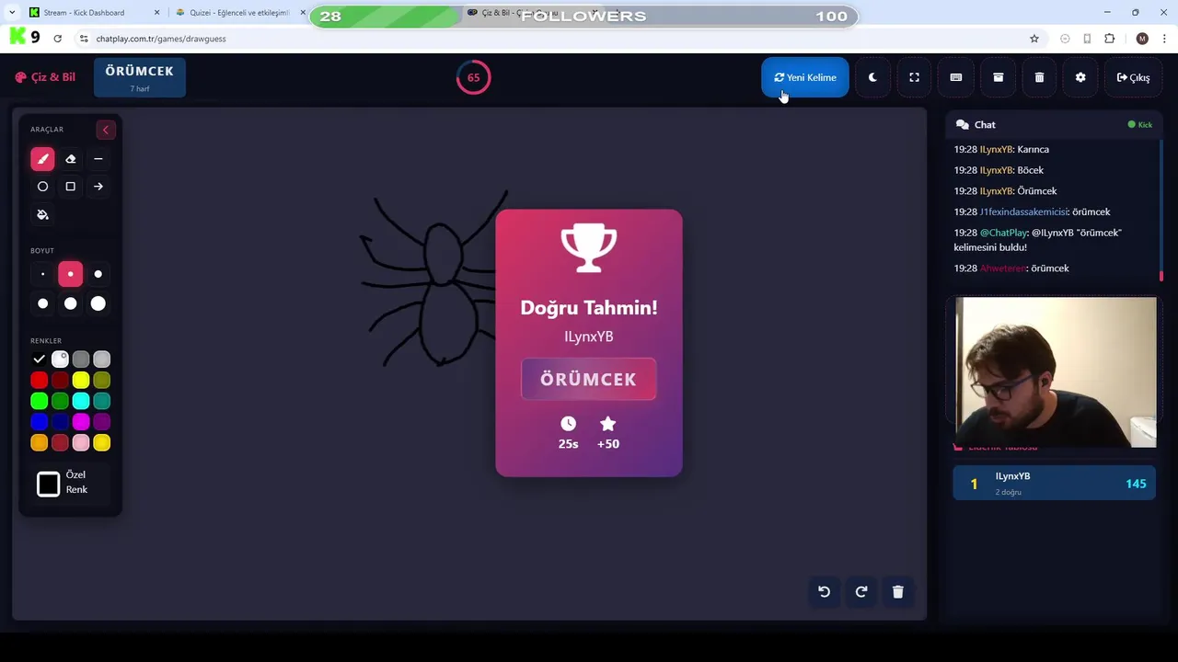Click the ÖRÜMCEK word in popup
This screenshot has width=1178, height=662.
point(589,379)
